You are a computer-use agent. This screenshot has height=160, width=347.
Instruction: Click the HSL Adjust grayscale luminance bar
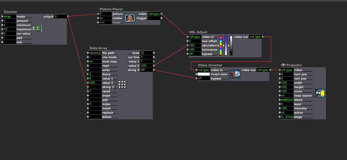[x=231, y=46]
